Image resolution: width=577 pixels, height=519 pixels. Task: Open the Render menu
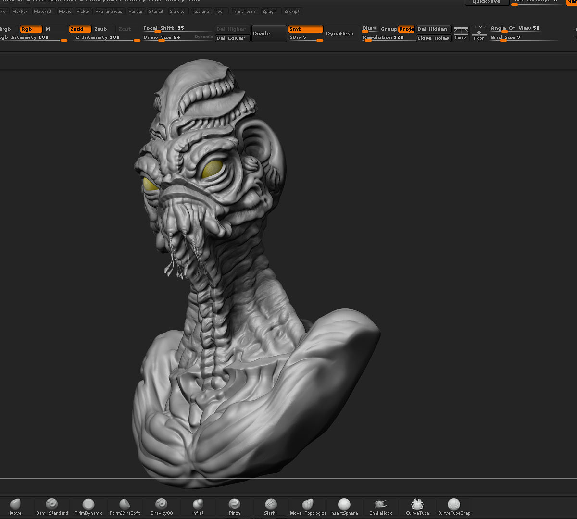coord(136,11)
